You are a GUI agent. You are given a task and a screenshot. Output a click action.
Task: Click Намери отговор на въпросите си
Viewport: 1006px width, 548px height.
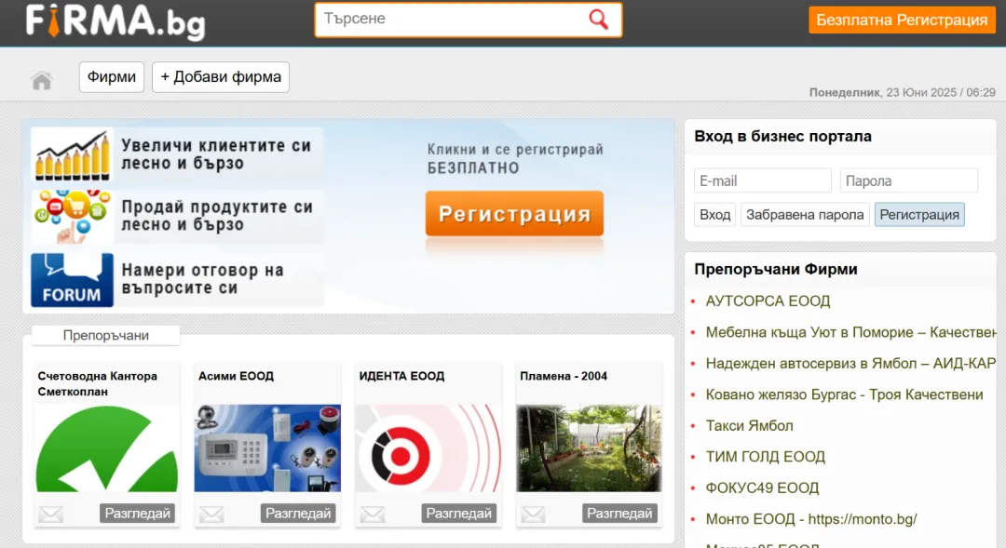(x=203, y=279)
